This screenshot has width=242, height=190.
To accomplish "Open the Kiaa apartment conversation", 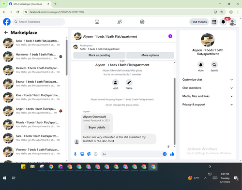I will pyautogui.click(x=33, y=97).
